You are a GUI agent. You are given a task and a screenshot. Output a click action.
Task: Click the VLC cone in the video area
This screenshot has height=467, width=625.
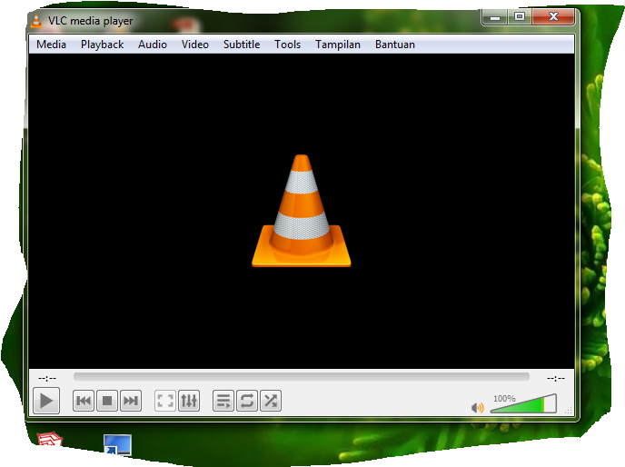click(x=302, y=211)
